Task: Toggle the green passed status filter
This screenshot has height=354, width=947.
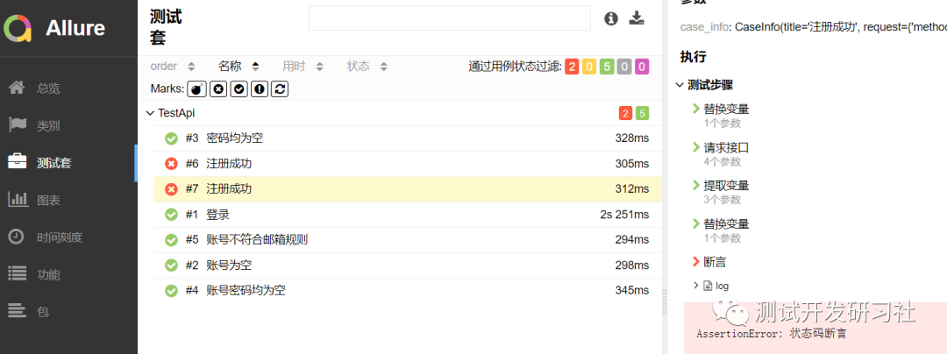Action: click(607, 67)
